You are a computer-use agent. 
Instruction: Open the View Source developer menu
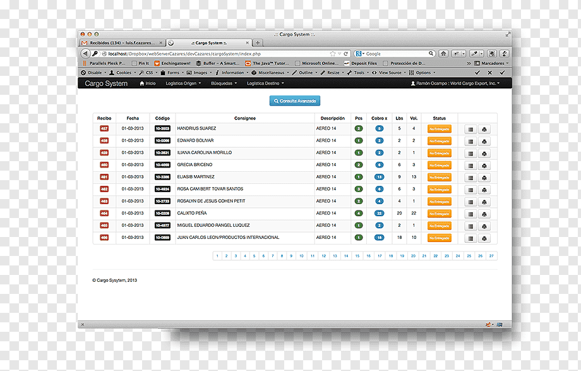(388, 73)
